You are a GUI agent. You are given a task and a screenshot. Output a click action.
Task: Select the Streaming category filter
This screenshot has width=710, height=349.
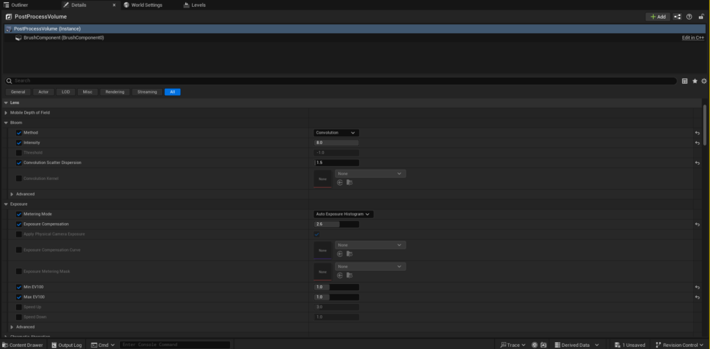pos(147,92)
